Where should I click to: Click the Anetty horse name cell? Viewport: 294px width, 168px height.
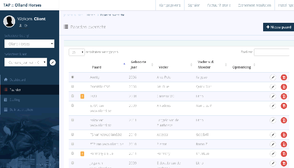click(95, 77)
